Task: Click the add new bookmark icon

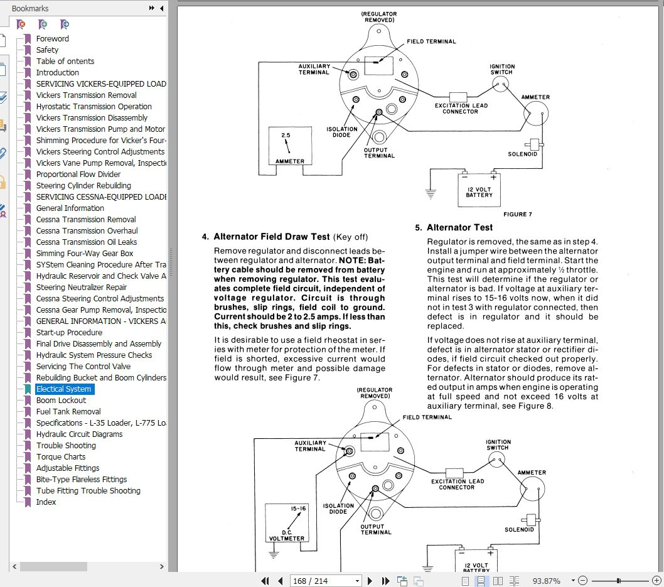Action: (43, 24)
